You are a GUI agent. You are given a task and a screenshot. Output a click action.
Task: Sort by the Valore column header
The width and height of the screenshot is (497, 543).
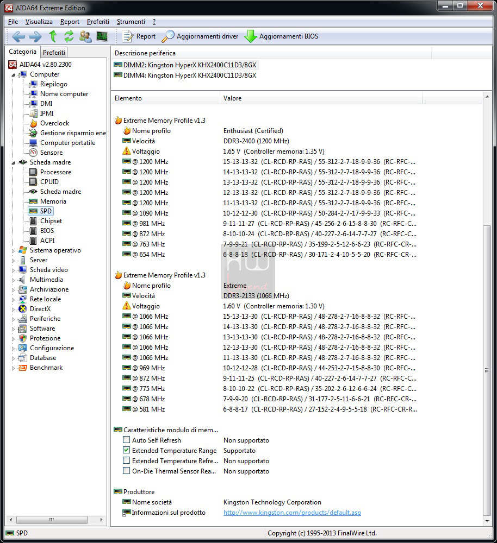click(x=321, y=98)
